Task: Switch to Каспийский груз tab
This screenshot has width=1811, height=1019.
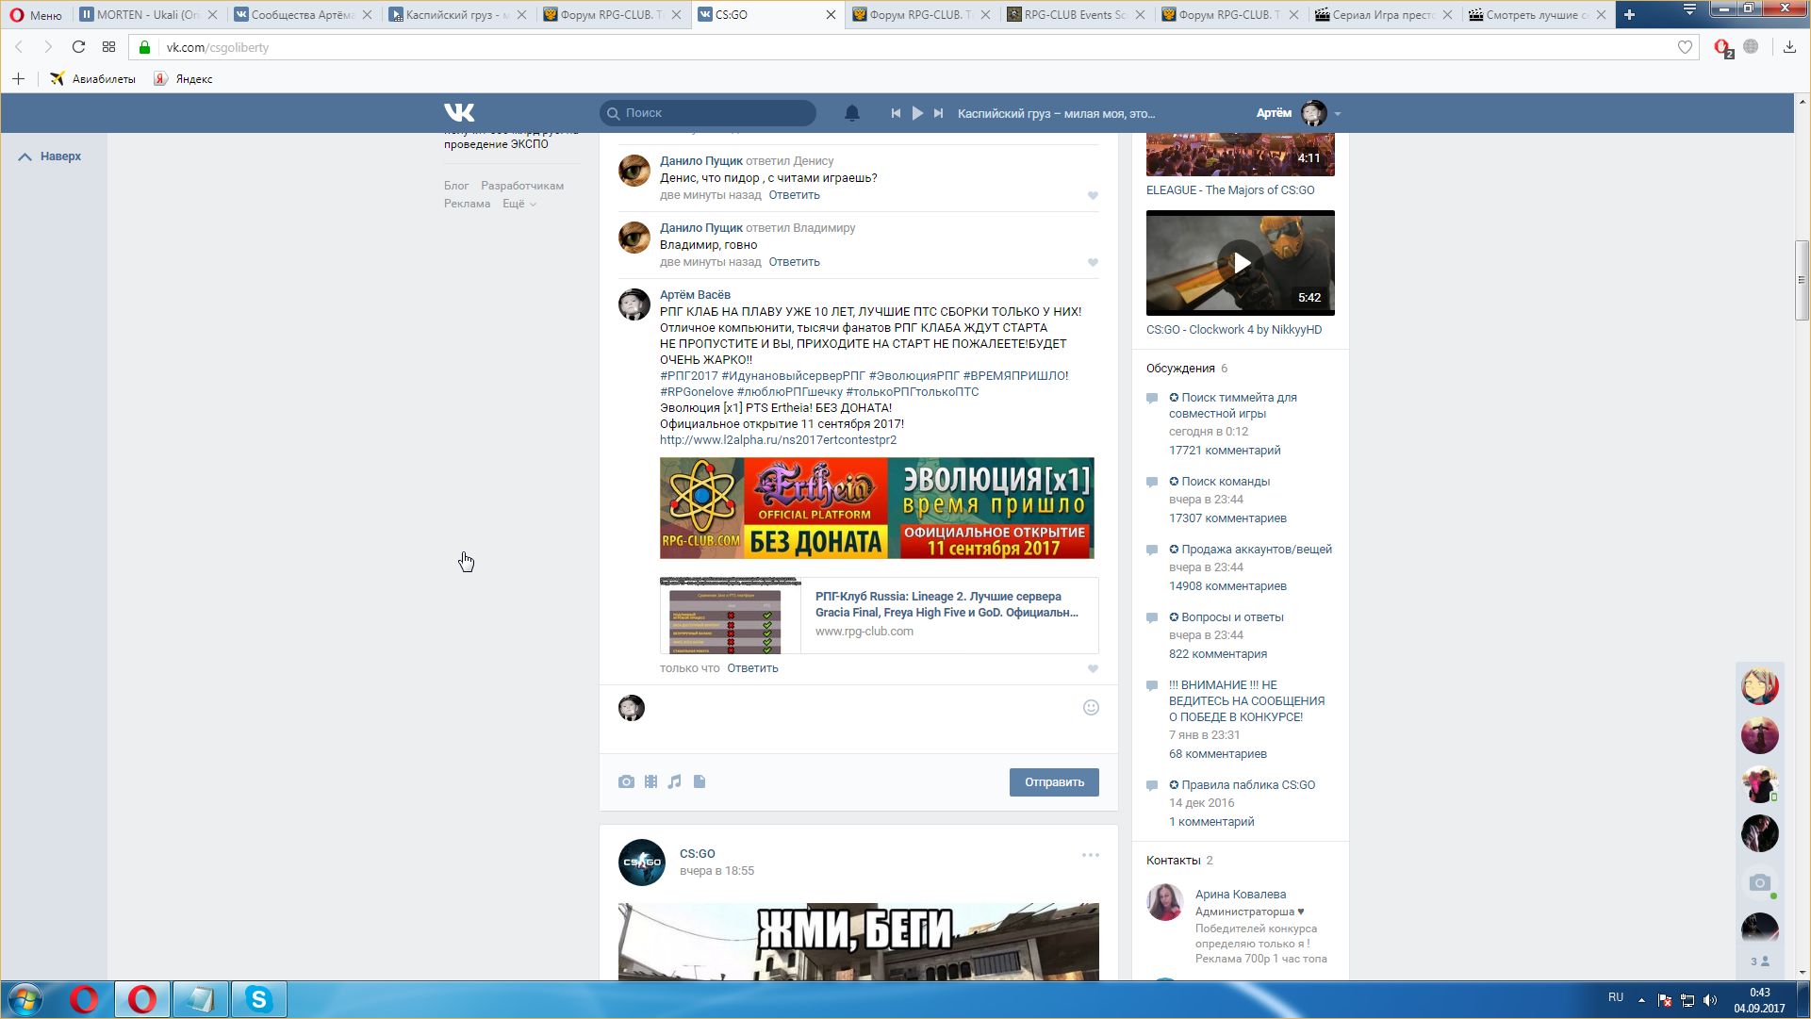Action: pos(457,15)
